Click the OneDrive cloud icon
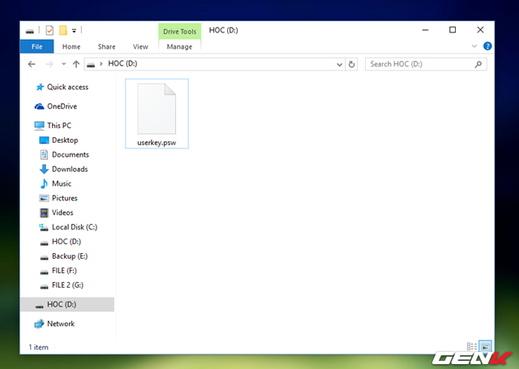The height and width of the screenshot is (369, 519). pos(40,106)
